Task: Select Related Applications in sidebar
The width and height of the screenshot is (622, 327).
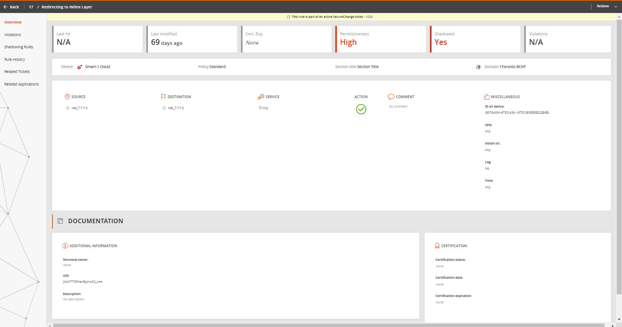Action: pyautogui.click(x=21, y=84)
